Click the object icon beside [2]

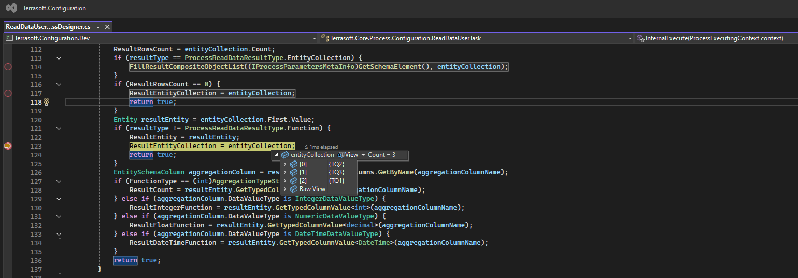point(294,181)
